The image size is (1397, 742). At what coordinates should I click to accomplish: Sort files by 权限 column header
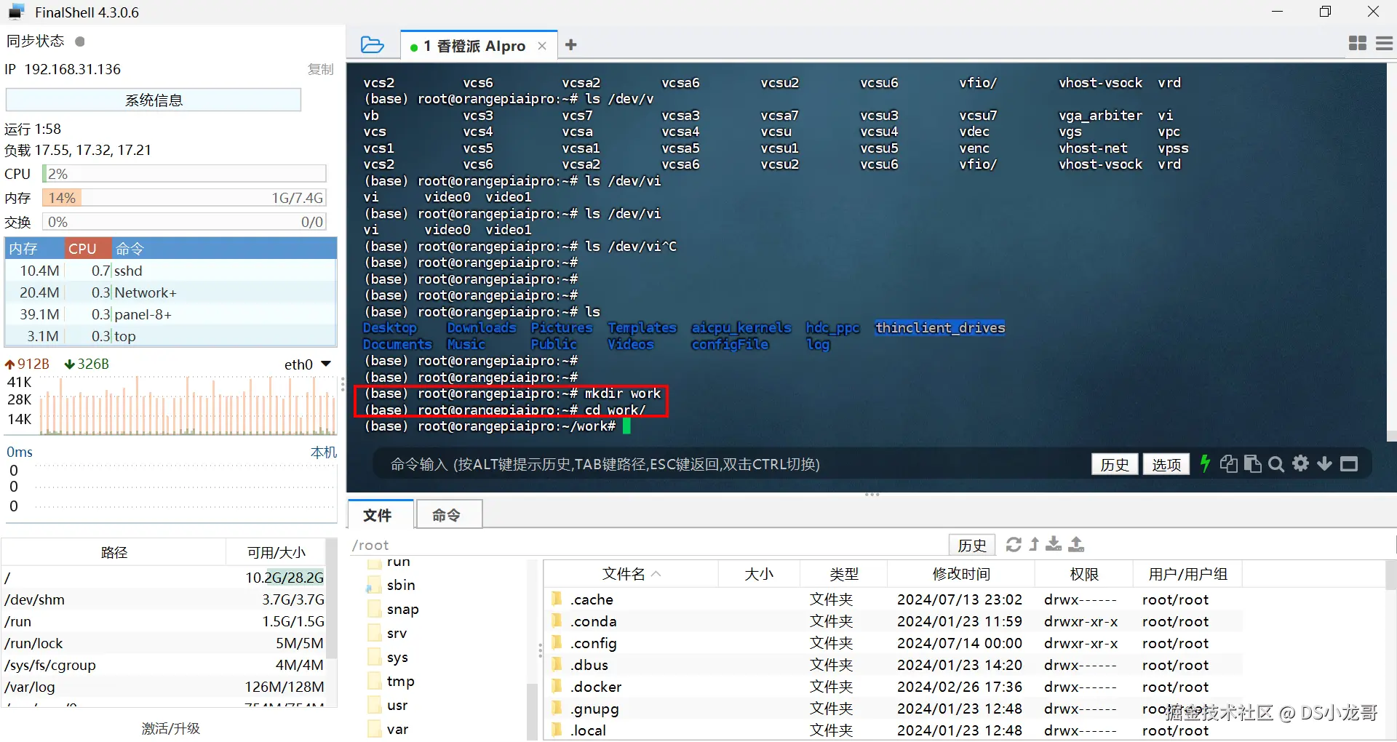click(x=1084, y=574)
